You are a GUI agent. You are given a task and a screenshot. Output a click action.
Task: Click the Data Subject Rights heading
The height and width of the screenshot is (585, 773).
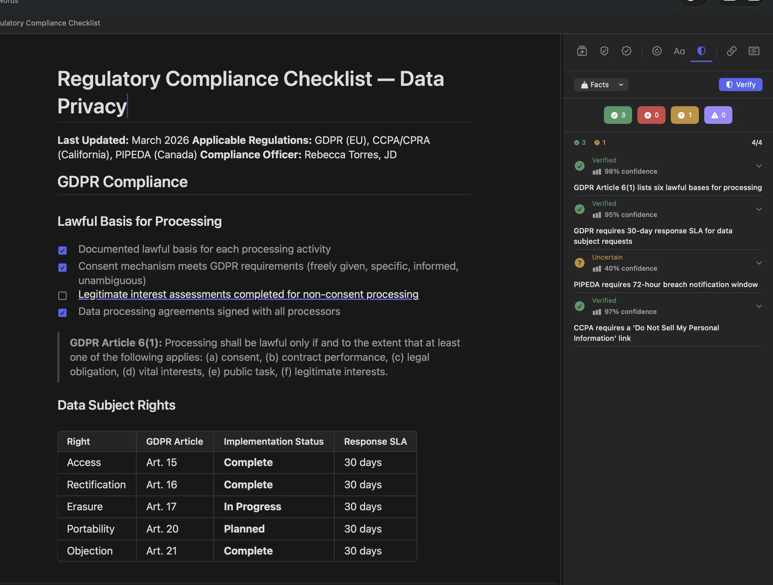(x=116, y=405)
